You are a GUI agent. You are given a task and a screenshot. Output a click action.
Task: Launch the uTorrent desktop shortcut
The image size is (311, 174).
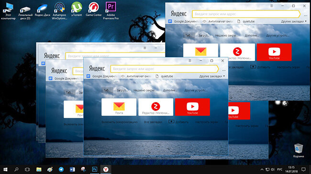coord(77,9)
